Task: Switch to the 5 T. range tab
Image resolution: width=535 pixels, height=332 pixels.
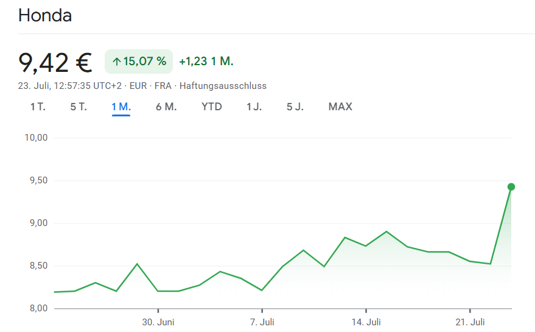Action: tap(79, 107)
